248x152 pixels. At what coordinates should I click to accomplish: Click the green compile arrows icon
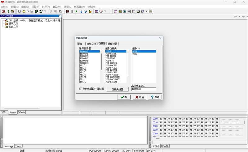tap(8, 11)
